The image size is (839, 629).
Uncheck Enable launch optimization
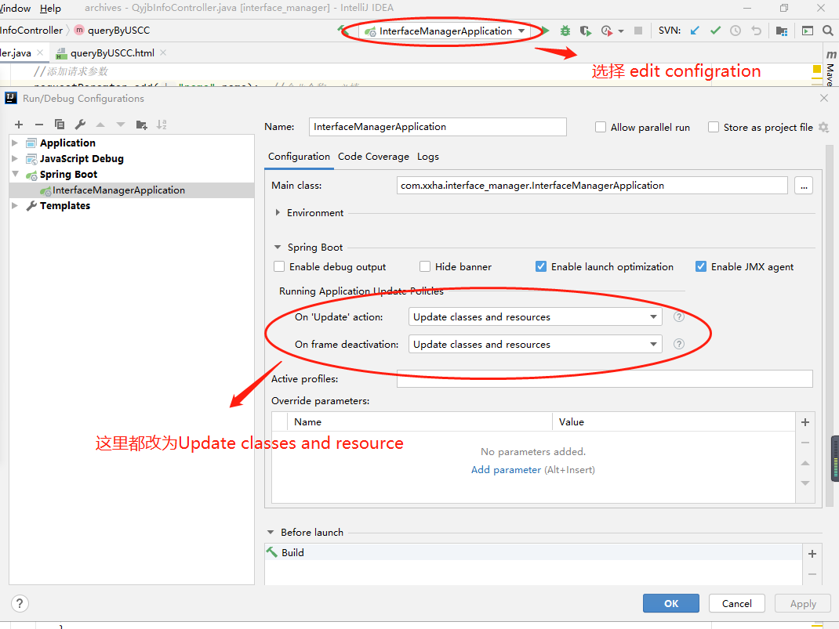click(x=541, y=266)
